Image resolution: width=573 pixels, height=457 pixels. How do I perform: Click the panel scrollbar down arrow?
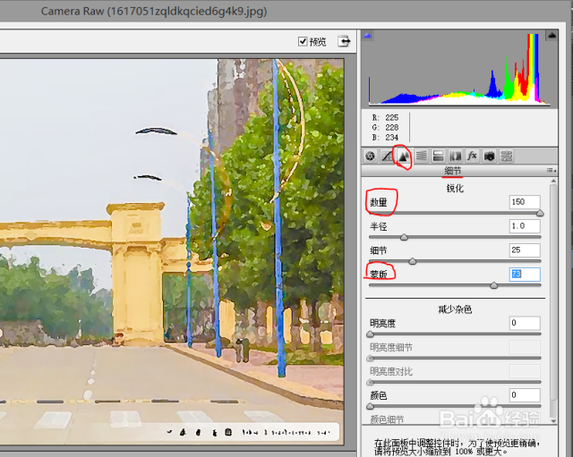pyautogui.click(x=553, y=421)
